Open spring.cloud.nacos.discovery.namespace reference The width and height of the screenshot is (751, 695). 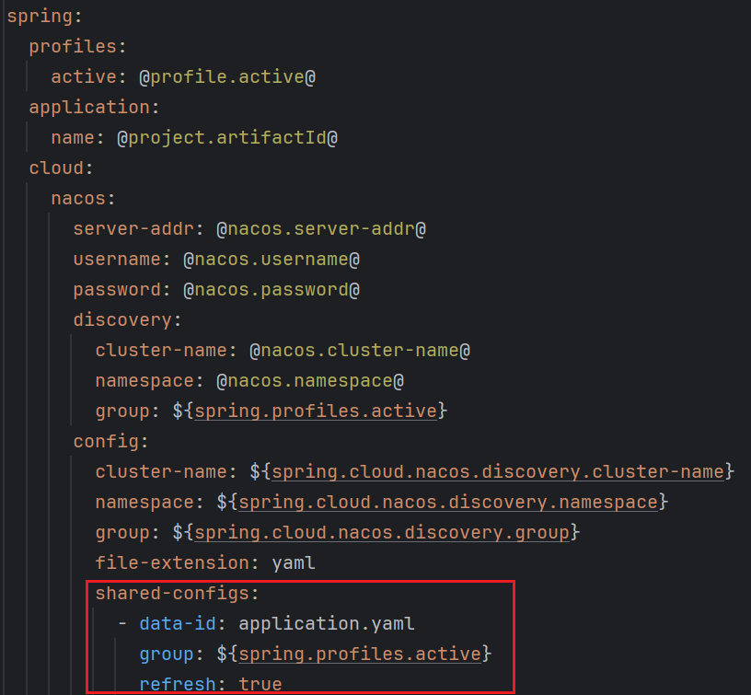(448, 502)
